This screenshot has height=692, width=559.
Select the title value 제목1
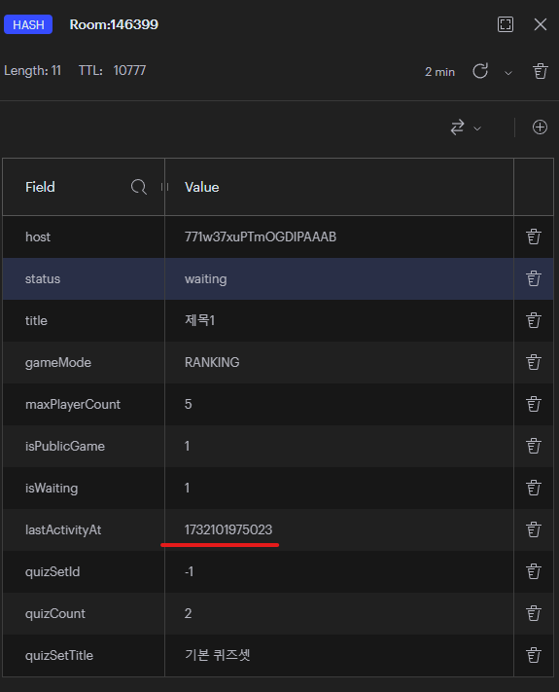(x=199, y=320)
